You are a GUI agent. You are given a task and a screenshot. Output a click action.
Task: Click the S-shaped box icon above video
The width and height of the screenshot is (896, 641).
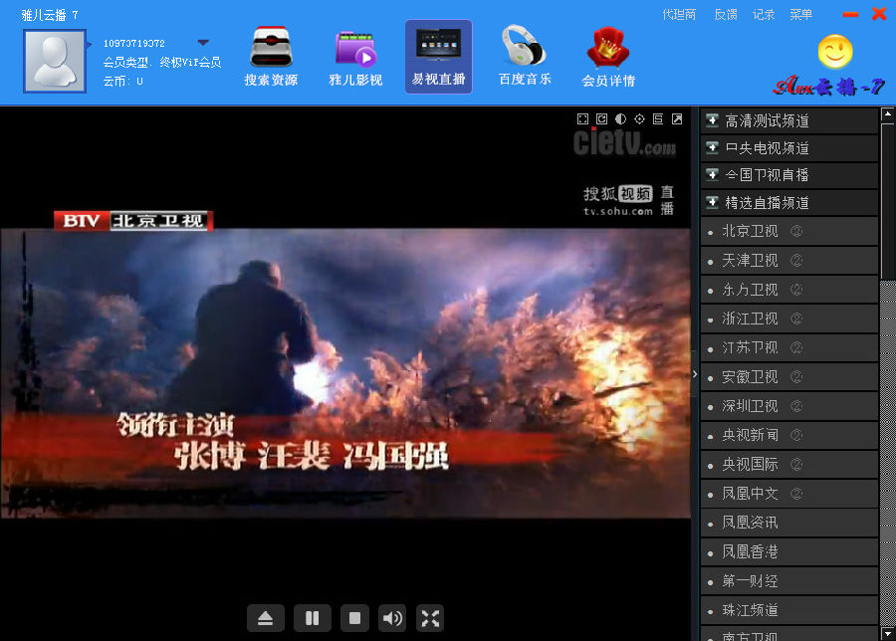(658, 118)
